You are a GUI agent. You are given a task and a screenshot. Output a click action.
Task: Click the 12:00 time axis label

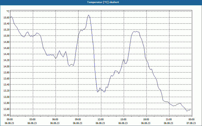100,119
